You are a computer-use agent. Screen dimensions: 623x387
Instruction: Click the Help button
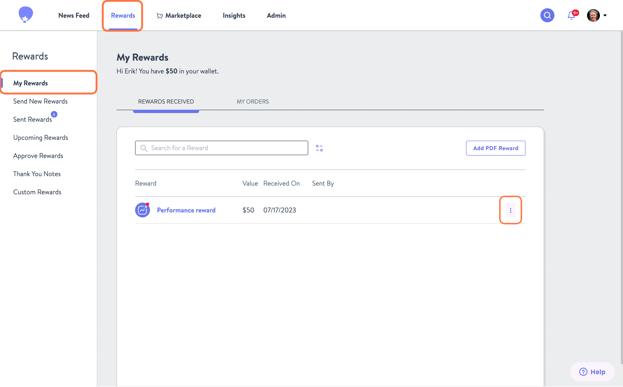point(592,372)
